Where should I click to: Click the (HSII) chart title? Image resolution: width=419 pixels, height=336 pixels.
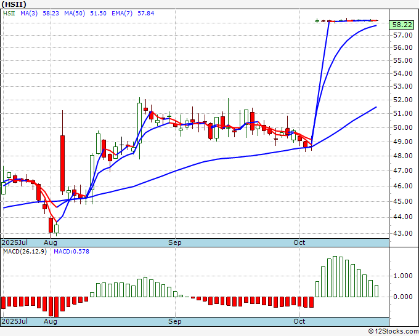[14, 4]
